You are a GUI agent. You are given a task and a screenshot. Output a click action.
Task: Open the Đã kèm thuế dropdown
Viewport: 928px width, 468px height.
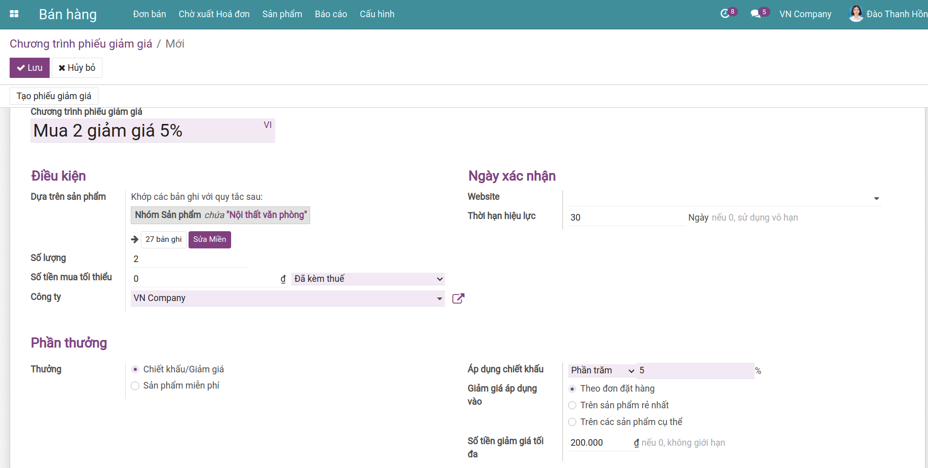tap(368, 279)
